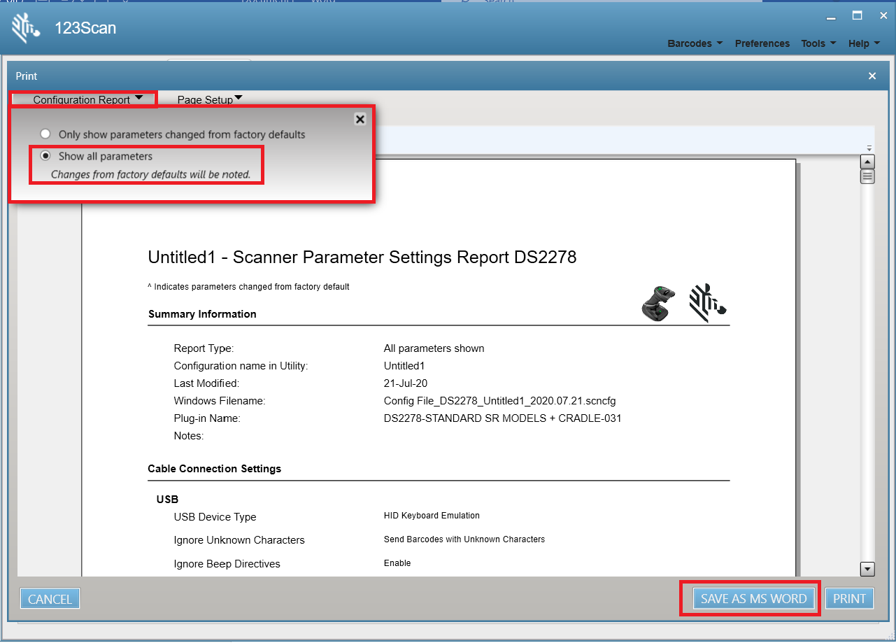Select the 'Show all parameters' radio option
The height and width of the screenshot is (643, 896).
(45, 156)
